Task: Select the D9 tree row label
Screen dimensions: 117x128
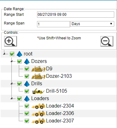Action: [x=49, y=69]
